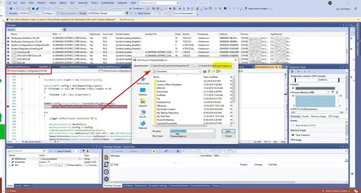Click the Save All toolbar icon
This screenshot has width=361, height=193.
[x=37, y=8]
